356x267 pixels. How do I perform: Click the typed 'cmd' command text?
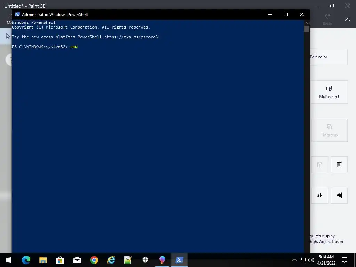(x=74, y=47)
